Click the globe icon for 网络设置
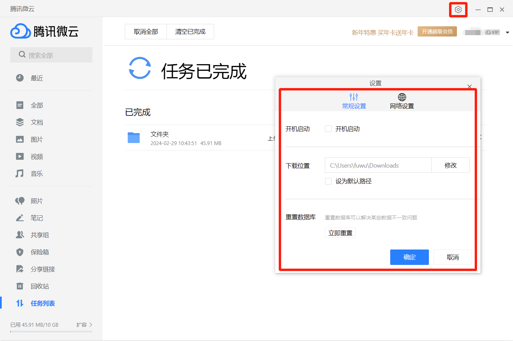Viewport: 513px width, 341px height. click(x=402, y=97)
